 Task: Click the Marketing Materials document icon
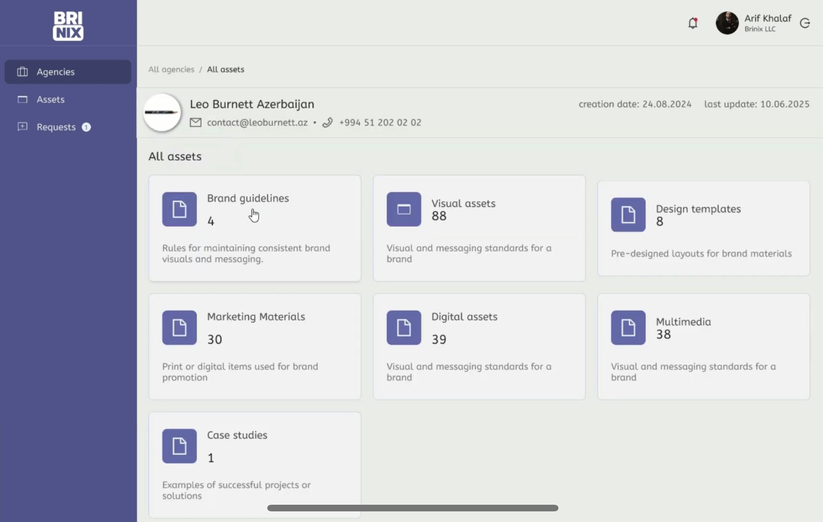pos(179,328)
